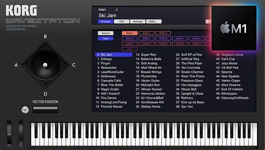Image resolution: width=265 pixels, height=150 pixels.
Task: Roll the randomize dice icon
Action: pyautogui.click(x=25, y=110)
